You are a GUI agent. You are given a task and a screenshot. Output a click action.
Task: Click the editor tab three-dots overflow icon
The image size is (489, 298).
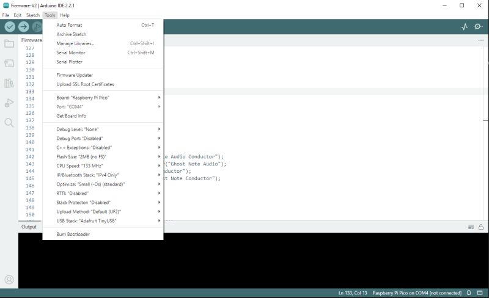pyautogui.click(x=481, y=40)
